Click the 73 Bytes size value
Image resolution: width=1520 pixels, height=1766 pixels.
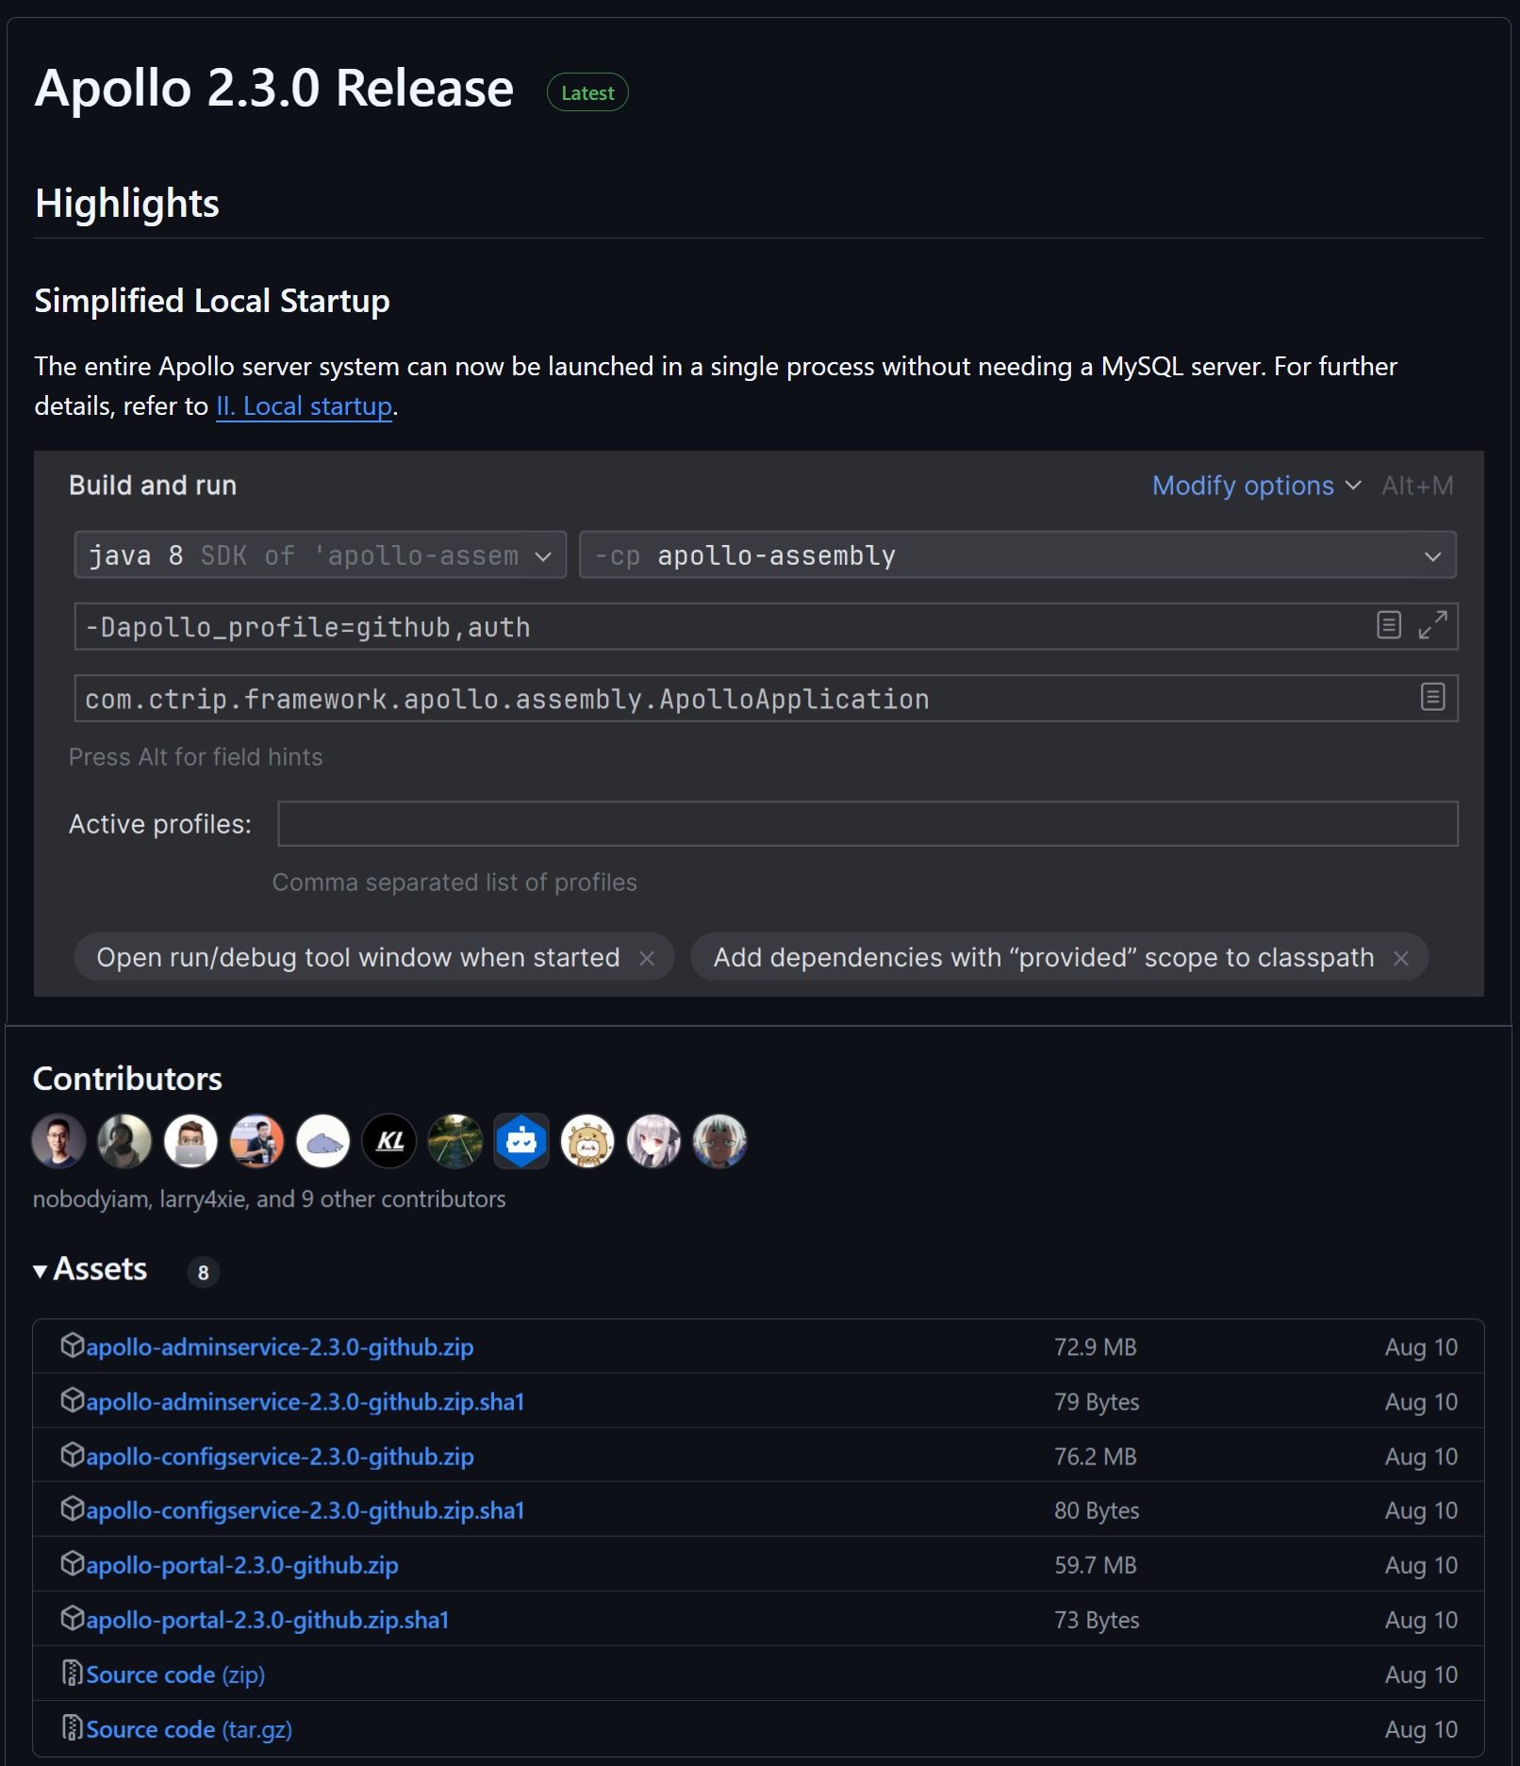tap(1097, 1620)
